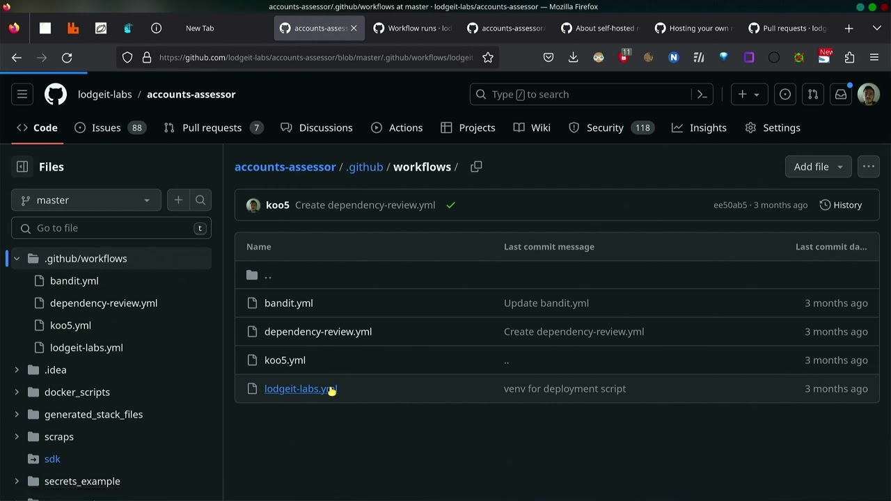View commit History
Viewport: 891px width, 501px height.
point(841,205)
